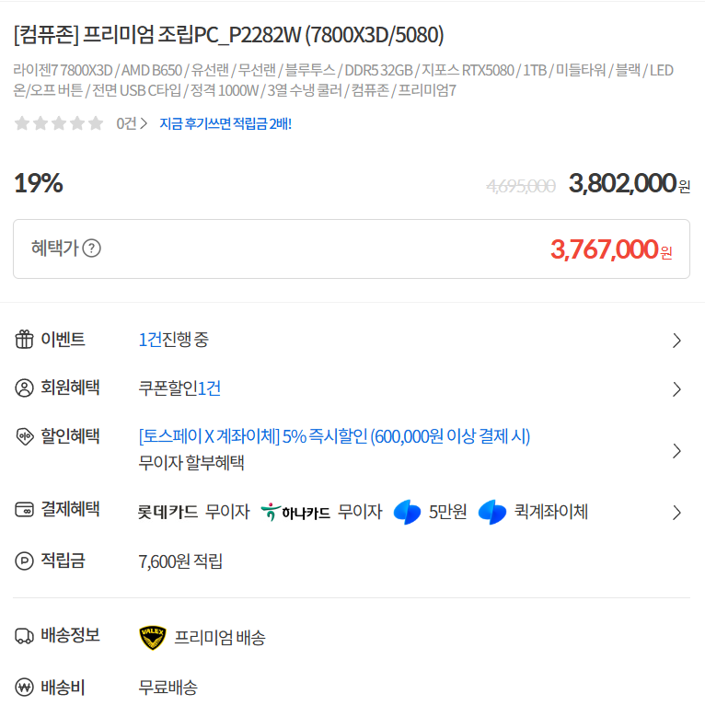Click the Toss icon next to 5만원
Viewport: 705px width, 717px height.
[x=407, y=512]
